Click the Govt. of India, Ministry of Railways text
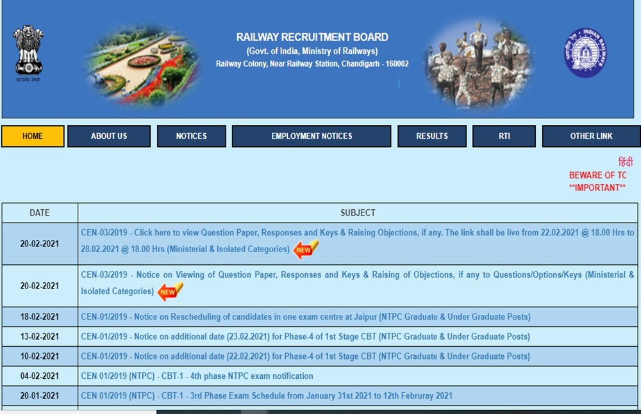641x414 pixels. tap(312, 51)
